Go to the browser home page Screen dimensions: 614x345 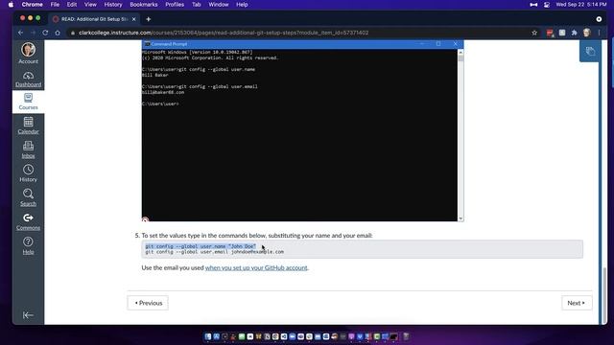click(x=58, y=33)
